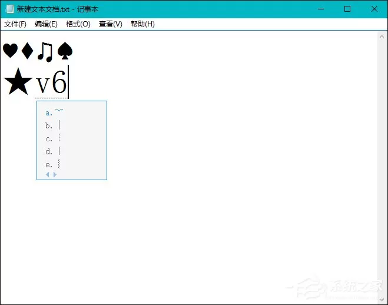Choose candidate b vertical bar symbol

53,125
